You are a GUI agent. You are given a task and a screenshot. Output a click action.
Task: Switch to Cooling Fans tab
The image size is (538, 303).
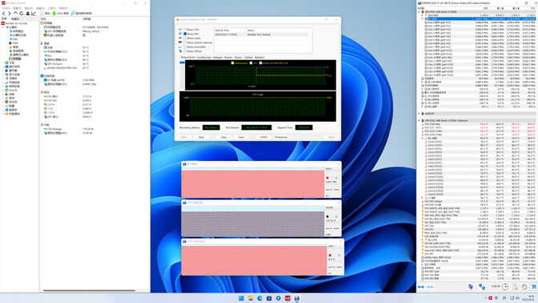[204, 58]
